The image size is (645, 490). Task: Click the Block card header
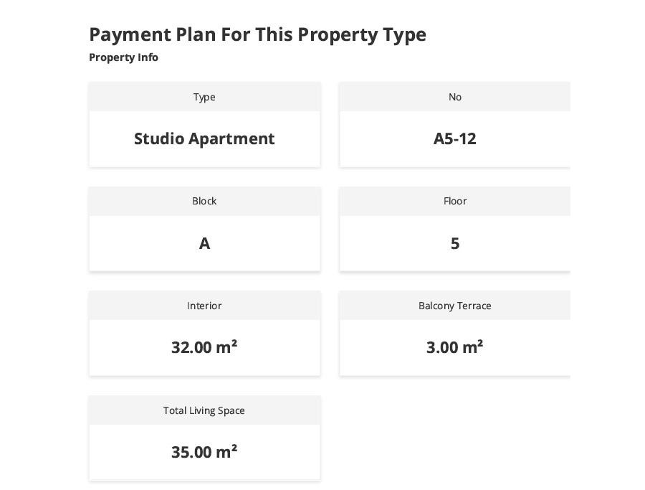(204, 201)
